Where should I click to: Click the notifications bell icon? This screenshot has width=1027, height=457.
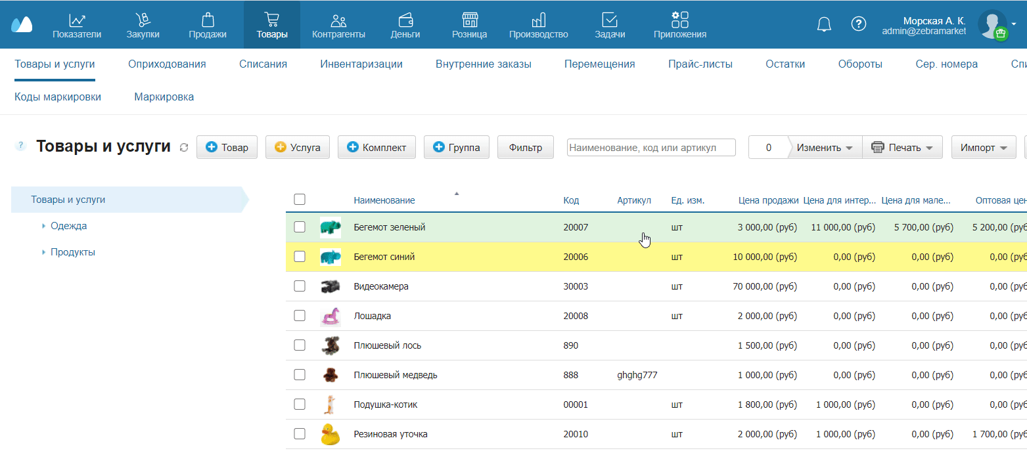pos(824,24)
